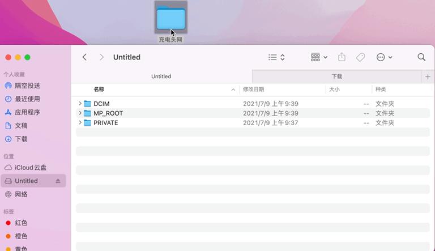Click the Applications icon beside 应用程序
This screenshot has width=435, height=251.
tap(8, 112)
